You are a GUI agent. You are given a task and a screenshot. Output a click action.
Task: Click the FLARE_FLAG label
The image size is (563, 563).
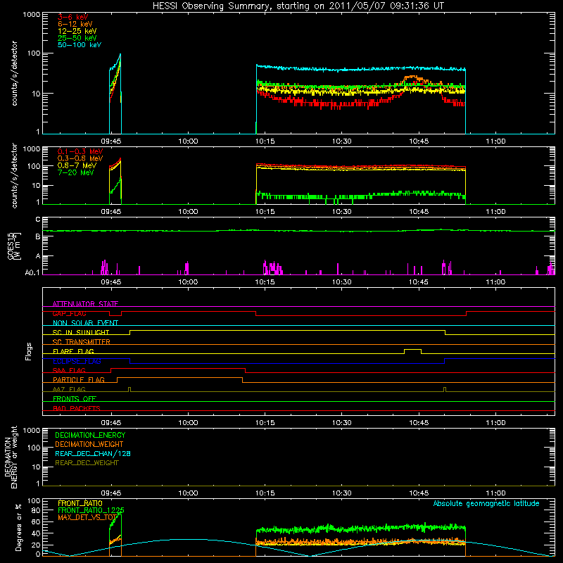73,351
